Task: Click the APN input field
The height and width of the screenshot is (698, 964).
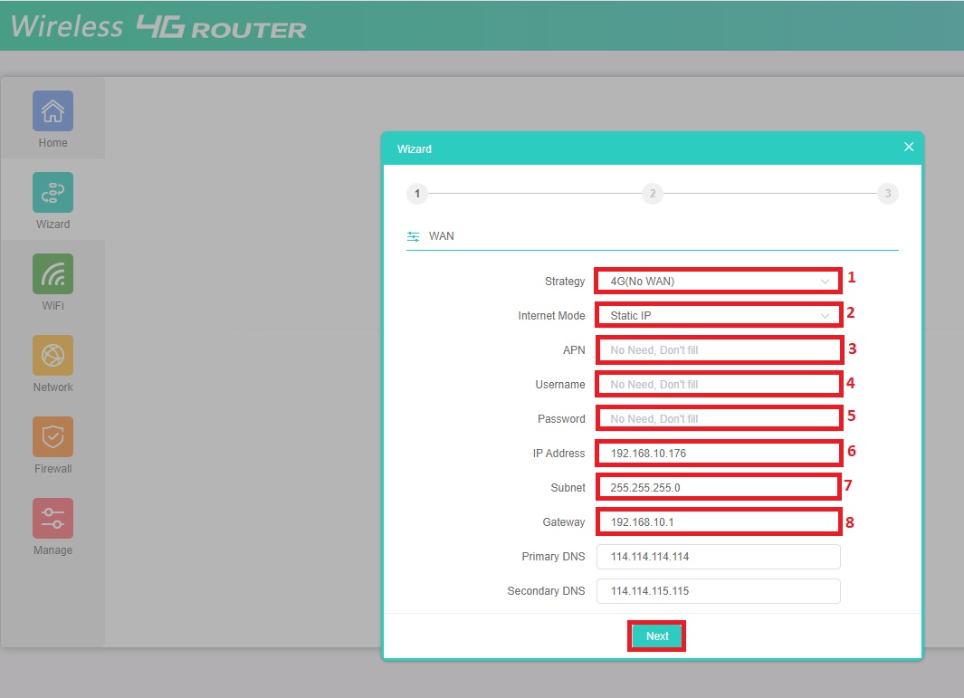Action: (x=719, y=350)
